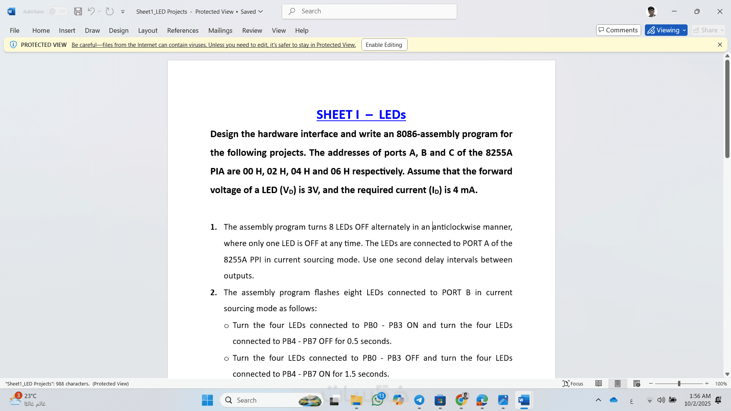Toggle the AutoSave switch
Viewport: 731px width, 411px height.
58,11
